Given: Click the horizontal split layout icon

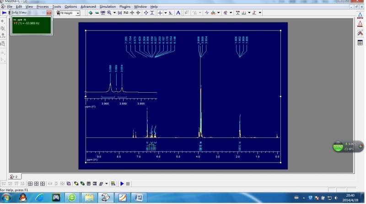Looking at the screenshot, I should (x=88, y=184).
